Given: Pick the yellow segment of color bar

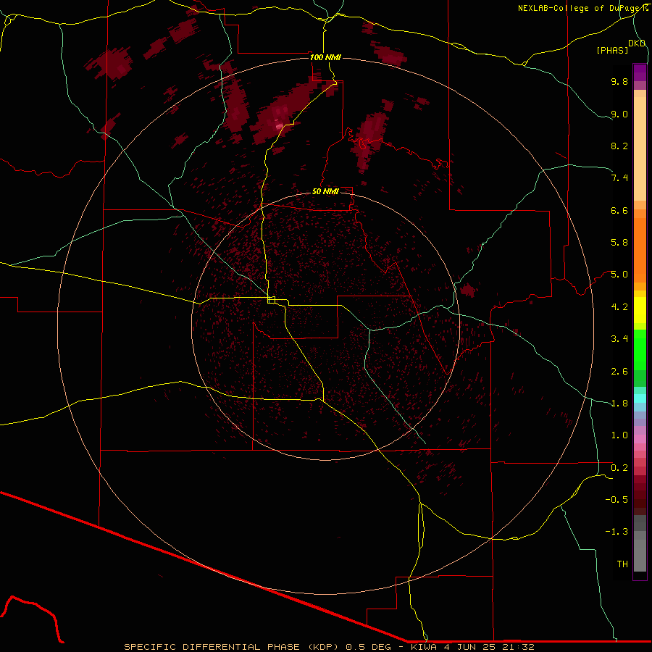Looking at the screenshot, I should pos(640,310).
